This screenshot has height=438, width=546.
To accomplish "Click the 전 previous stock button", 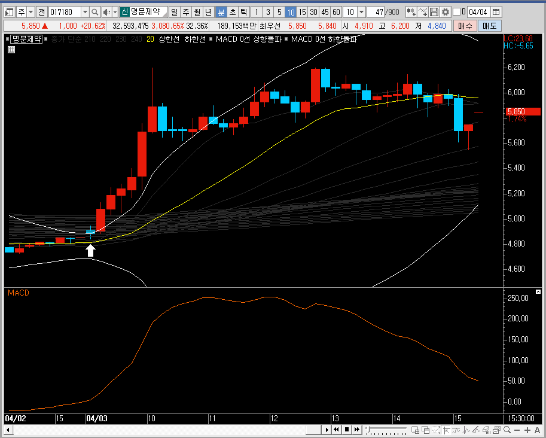I will (x=41, y=12).
